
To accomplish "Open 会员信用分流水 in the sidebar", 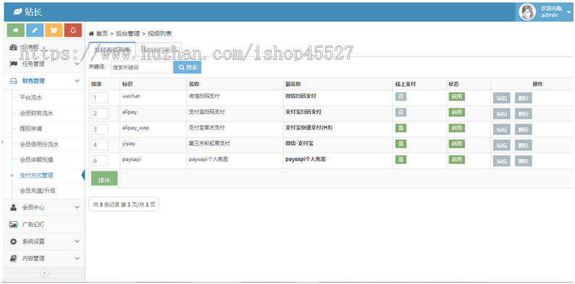I will pos(39,145).
